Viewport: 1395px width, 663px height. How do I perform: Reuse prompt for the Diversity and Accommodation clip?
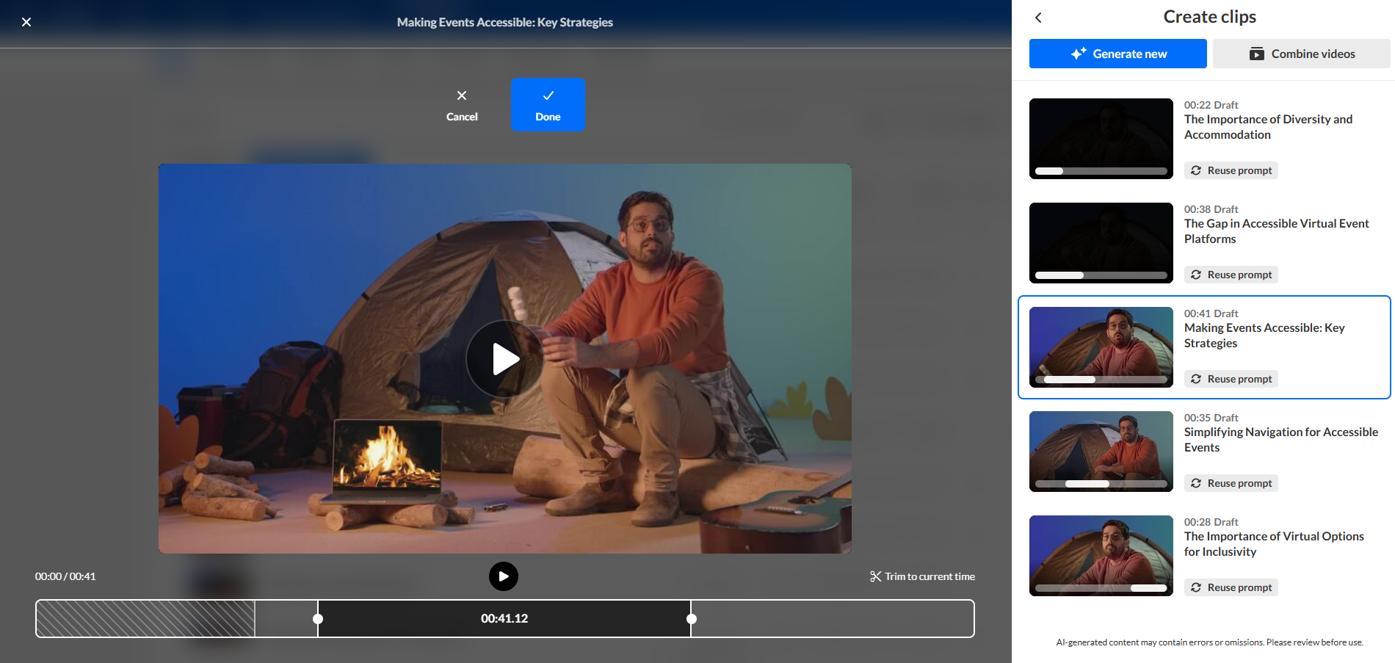1231,170
